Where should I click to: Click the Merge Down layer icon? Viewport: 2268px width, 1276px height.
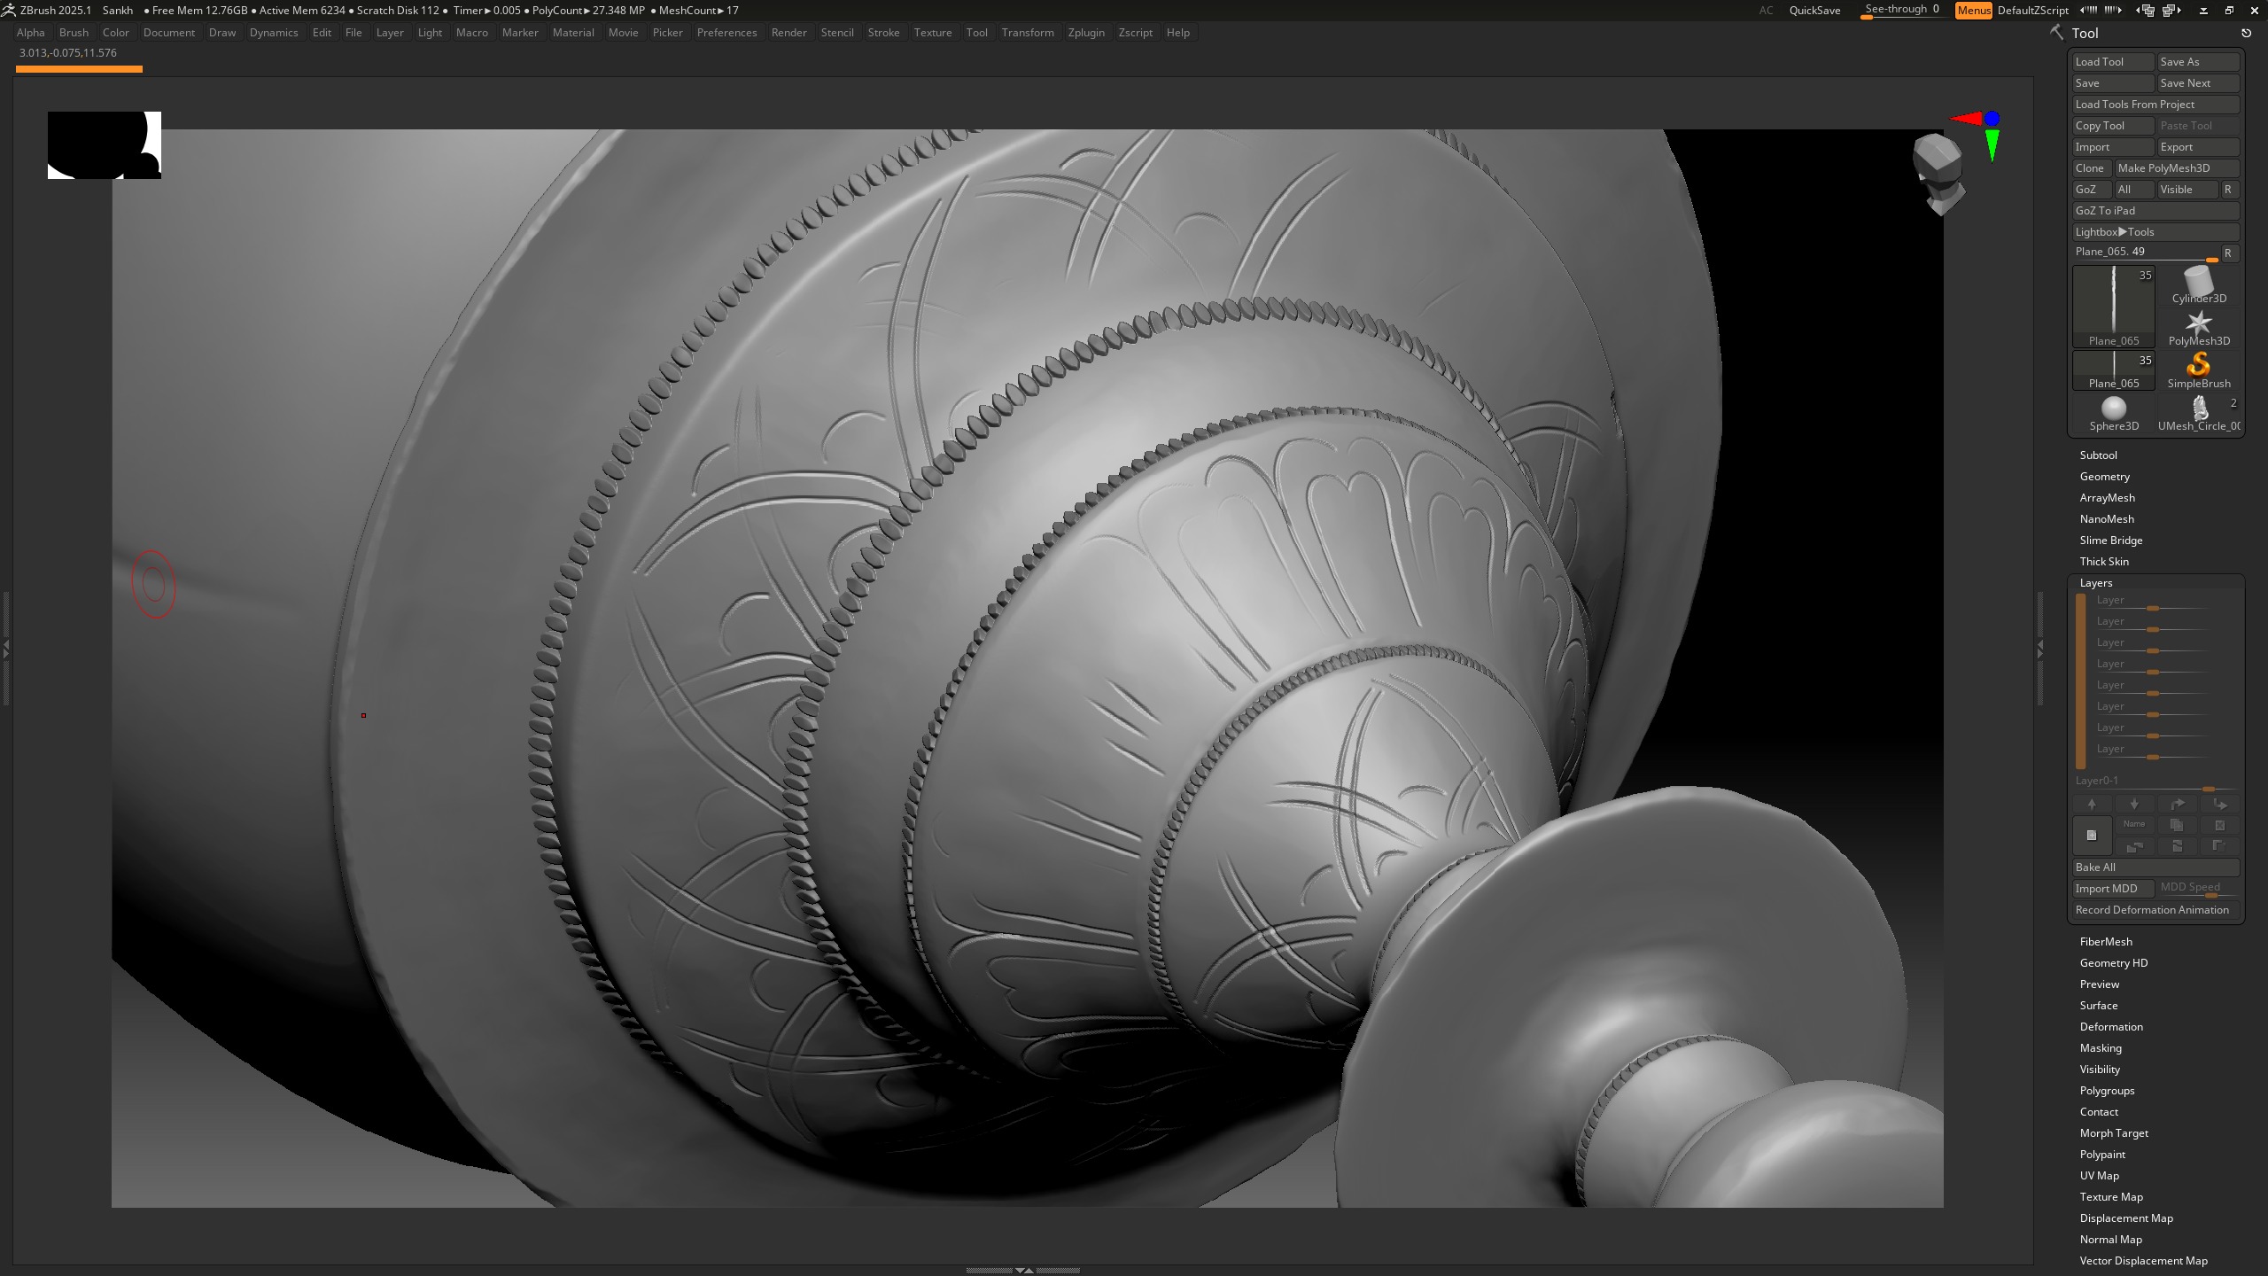pyautogui.click(x=2177, y=846)
